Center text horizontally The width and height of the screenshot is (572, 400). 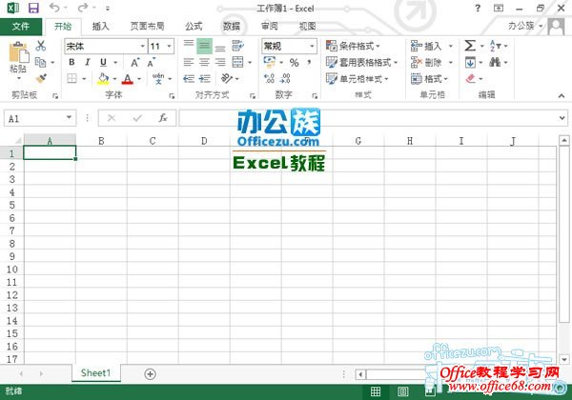(x=204, y=62)
